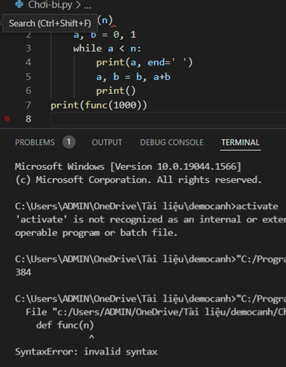Select line 3 via its line number

tap(28, 48)
